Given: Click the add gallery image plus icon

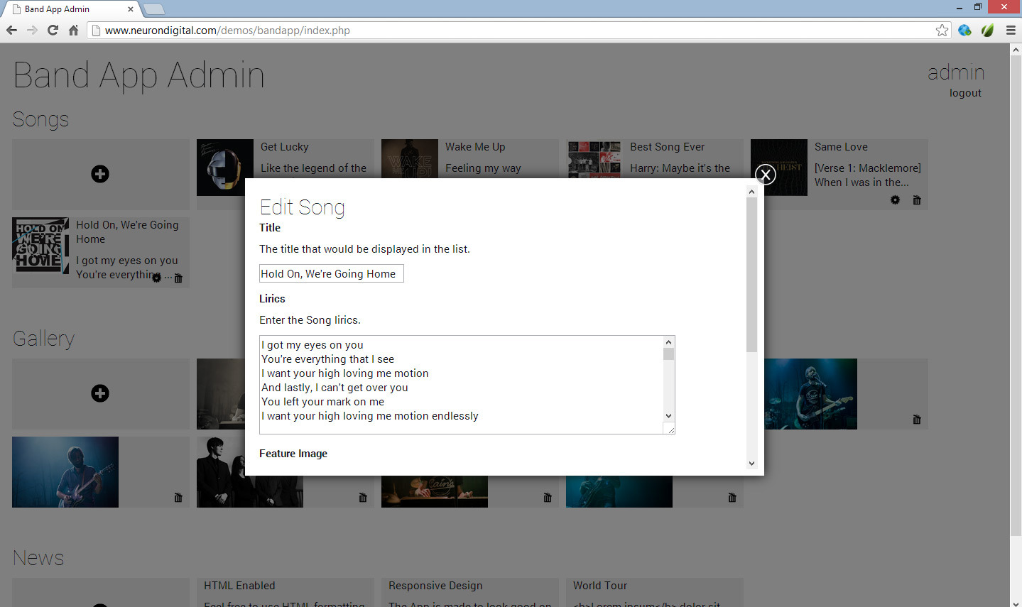Looking at the screenshot, I should [100, 393].
